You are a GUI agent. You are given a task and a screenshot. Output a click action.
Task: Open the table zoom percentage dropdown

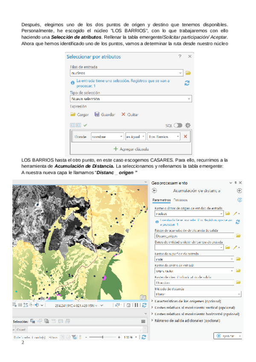click(x=136, y=337)
